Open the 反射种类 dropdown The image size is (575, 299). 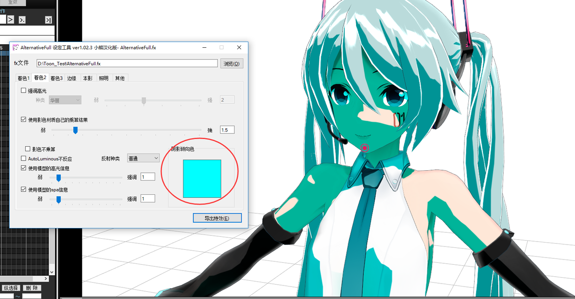(143, 158)
